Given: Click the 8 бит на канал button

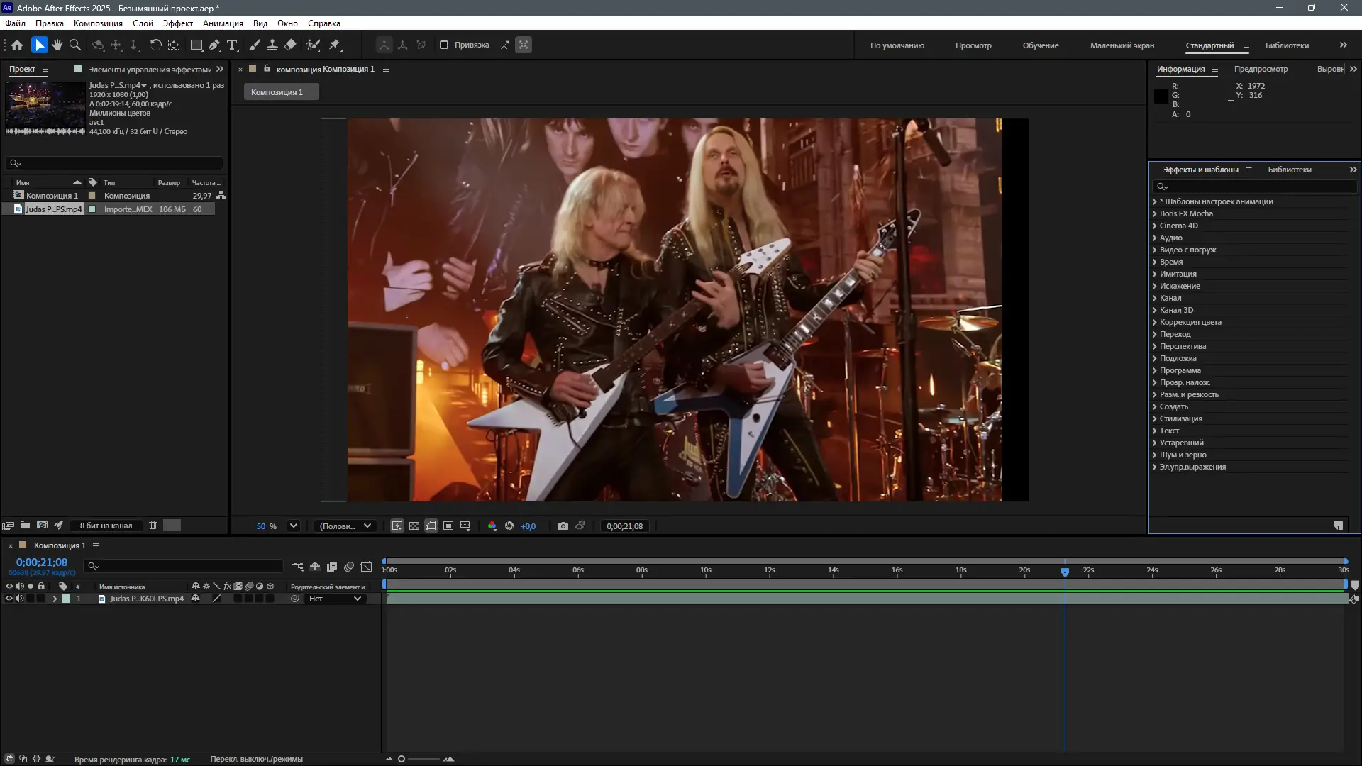Looking at the screenshot, I should (x=106, y=526).
